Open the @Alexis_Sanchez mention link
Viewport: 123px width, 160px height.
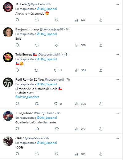[x=27, y=97]
